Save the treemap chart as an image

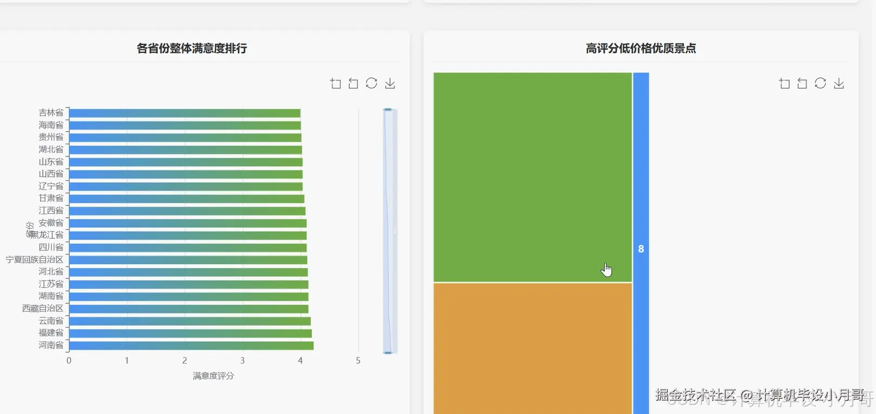839,83
